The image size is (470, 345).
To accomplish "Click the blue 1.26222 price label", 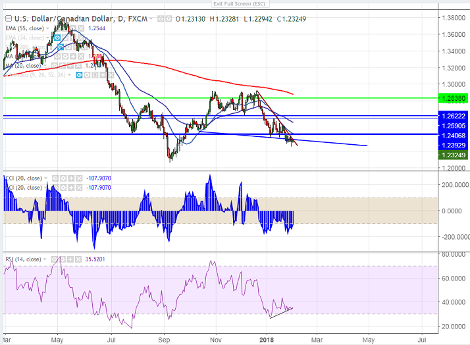I will tap(453, 116).
